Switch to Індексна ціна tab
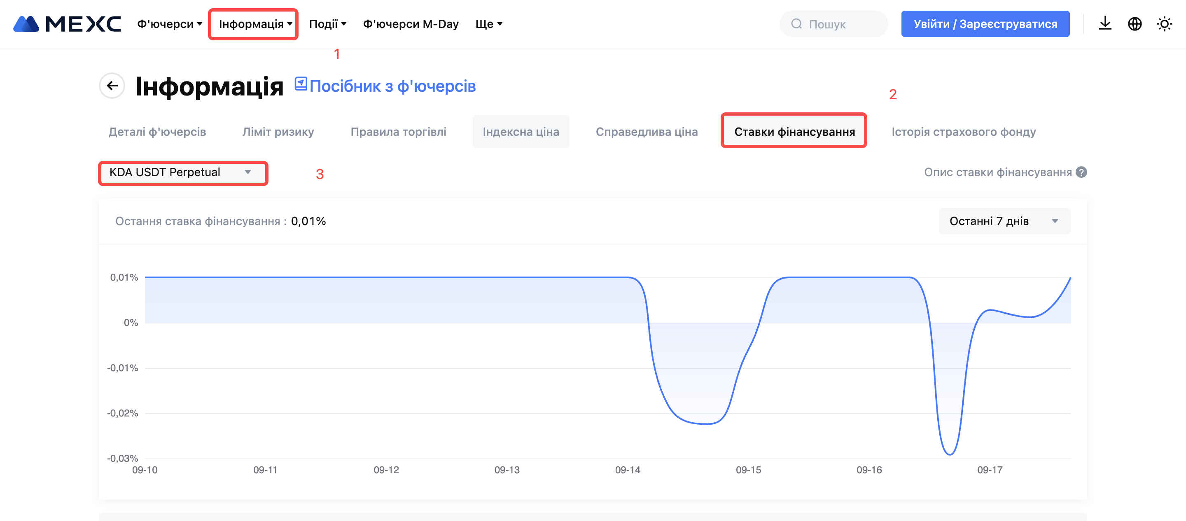1186x521 pixels. coord(521,132)
